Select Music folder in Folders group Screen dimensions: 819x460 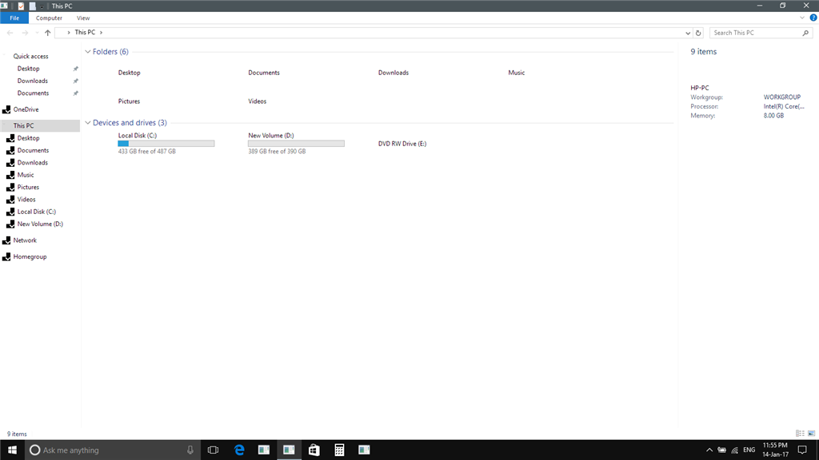point(516,73)
